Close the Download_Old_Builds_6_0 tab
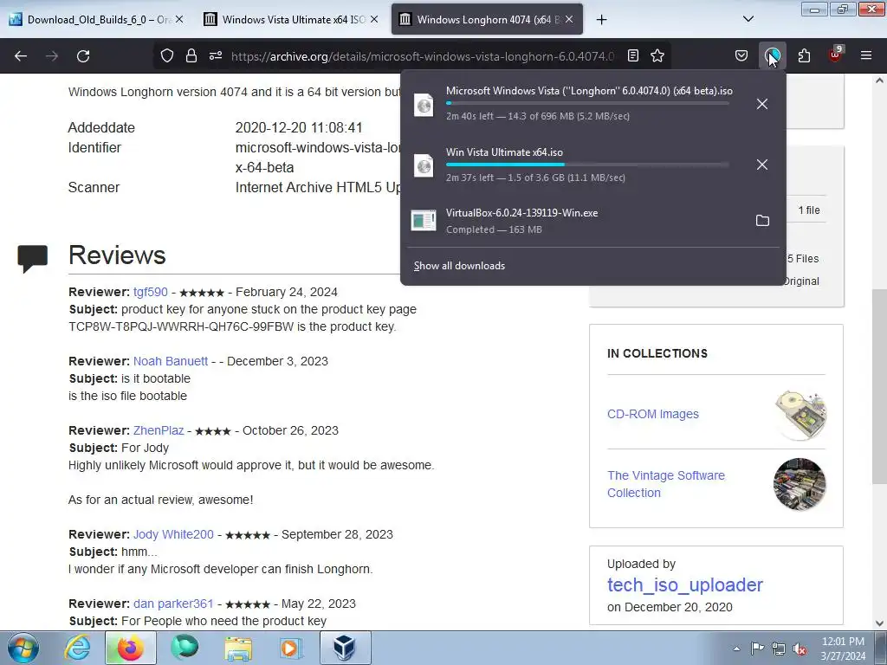This screenshot has width=887, height=665. [x=178, y=19]
